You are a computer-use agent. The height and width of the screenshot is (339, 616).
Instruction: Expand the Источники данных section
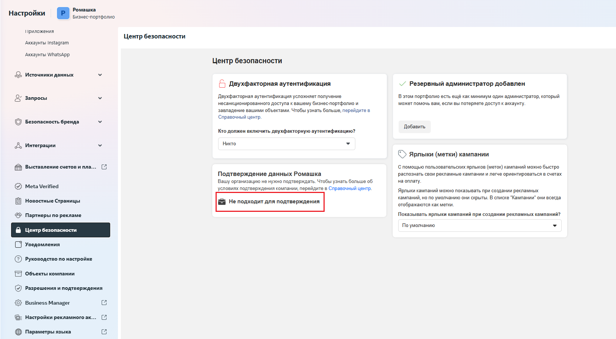[100, 75]
